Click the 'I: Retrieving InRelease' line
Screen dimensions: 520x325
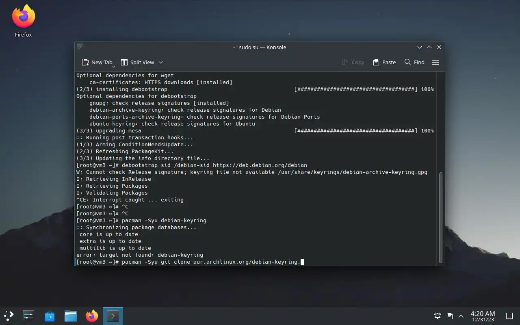(114, 179)
